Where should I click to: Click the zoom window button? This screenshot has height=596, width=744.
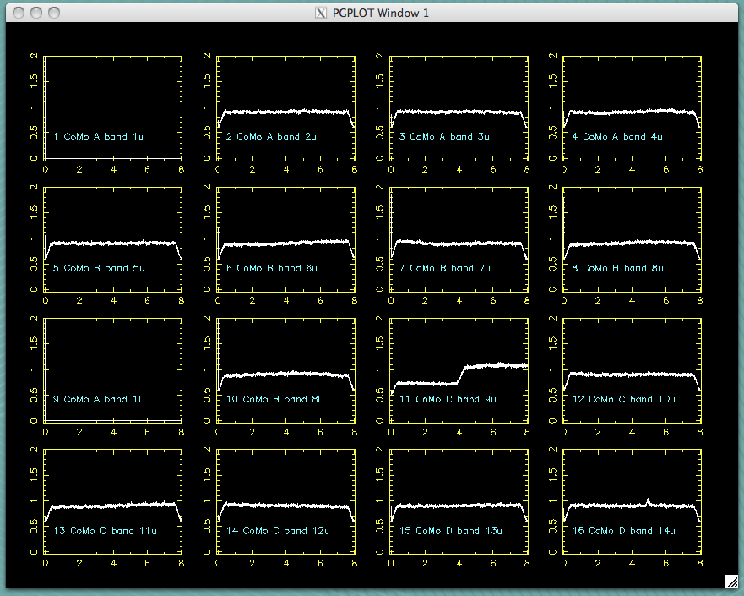tap(54, 13)
